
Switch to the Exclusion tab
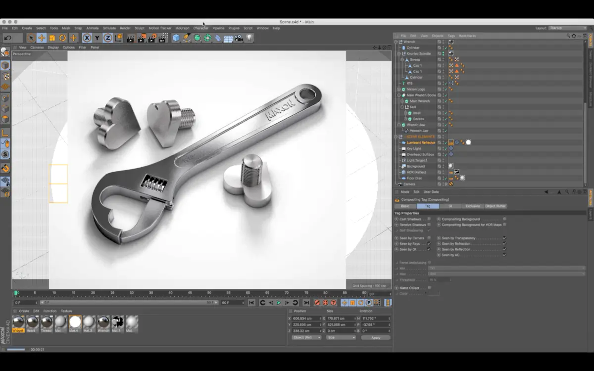coord(472,206)
